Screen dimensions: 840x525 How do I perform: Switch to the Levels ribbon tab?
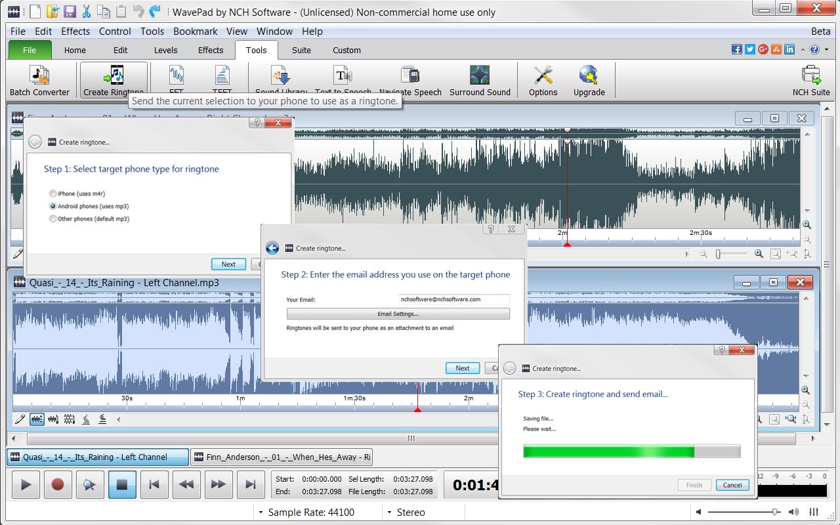165,50
